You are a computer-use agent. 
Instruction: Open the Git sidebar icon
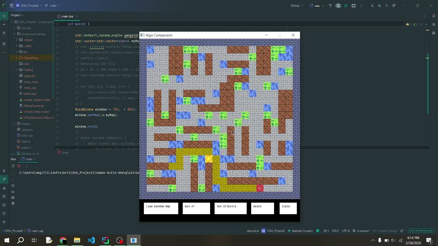point(4,222)
